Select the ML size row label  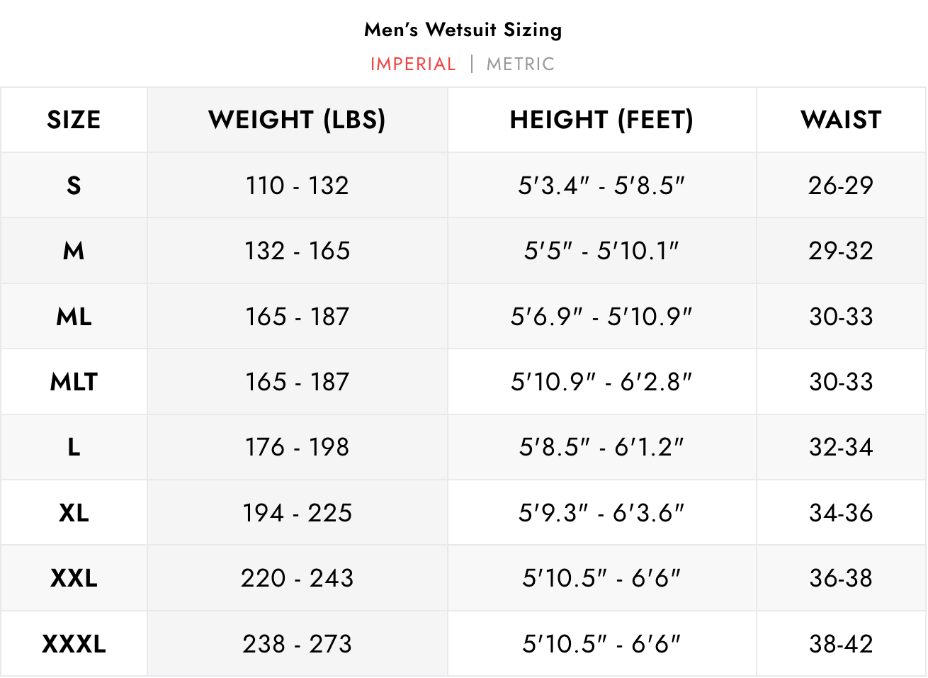point(74,317)
